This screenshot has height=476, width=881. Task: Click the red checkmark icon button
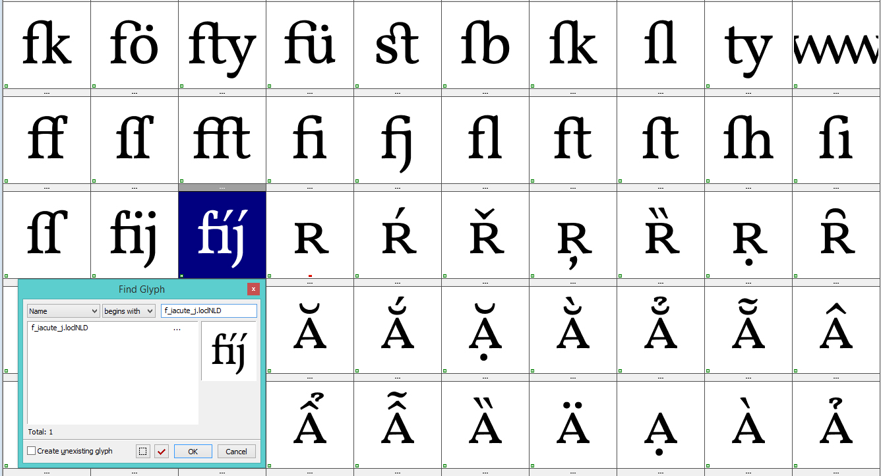[x=162, y=452]
